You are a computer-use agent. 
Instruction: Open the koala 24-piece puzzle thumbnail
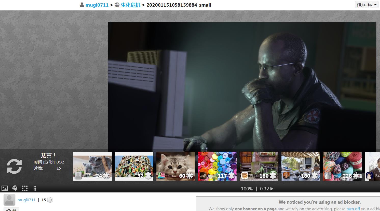pyautogui.click(x=92, y=166)
